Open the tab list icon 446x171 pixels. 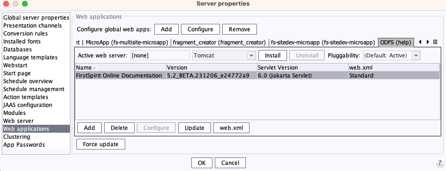[435, 42]
